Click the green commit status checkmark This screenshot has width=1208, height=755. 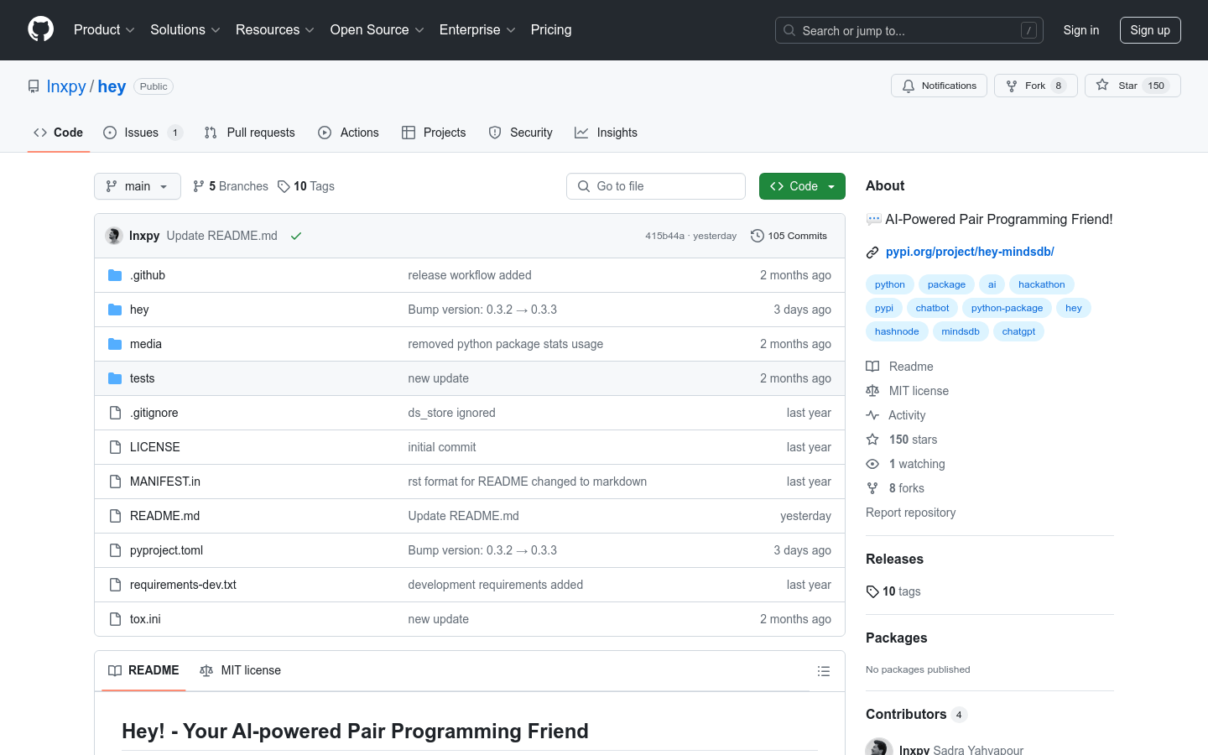coord(296,237)
